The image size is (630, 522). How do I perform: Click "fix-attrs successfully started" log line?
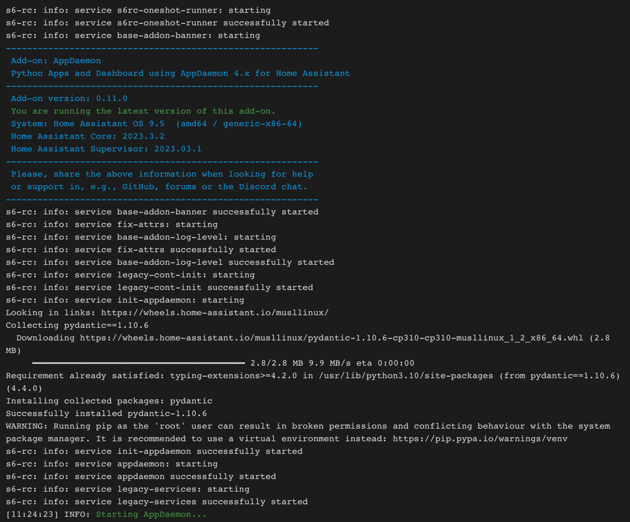141,250
